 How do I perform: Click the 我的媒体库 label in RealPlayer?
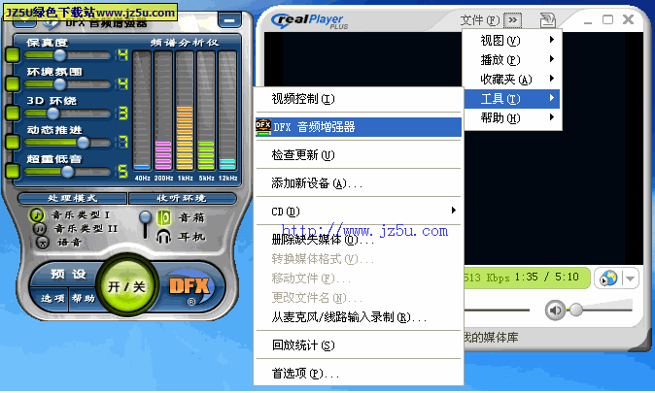tap(492, 337)
